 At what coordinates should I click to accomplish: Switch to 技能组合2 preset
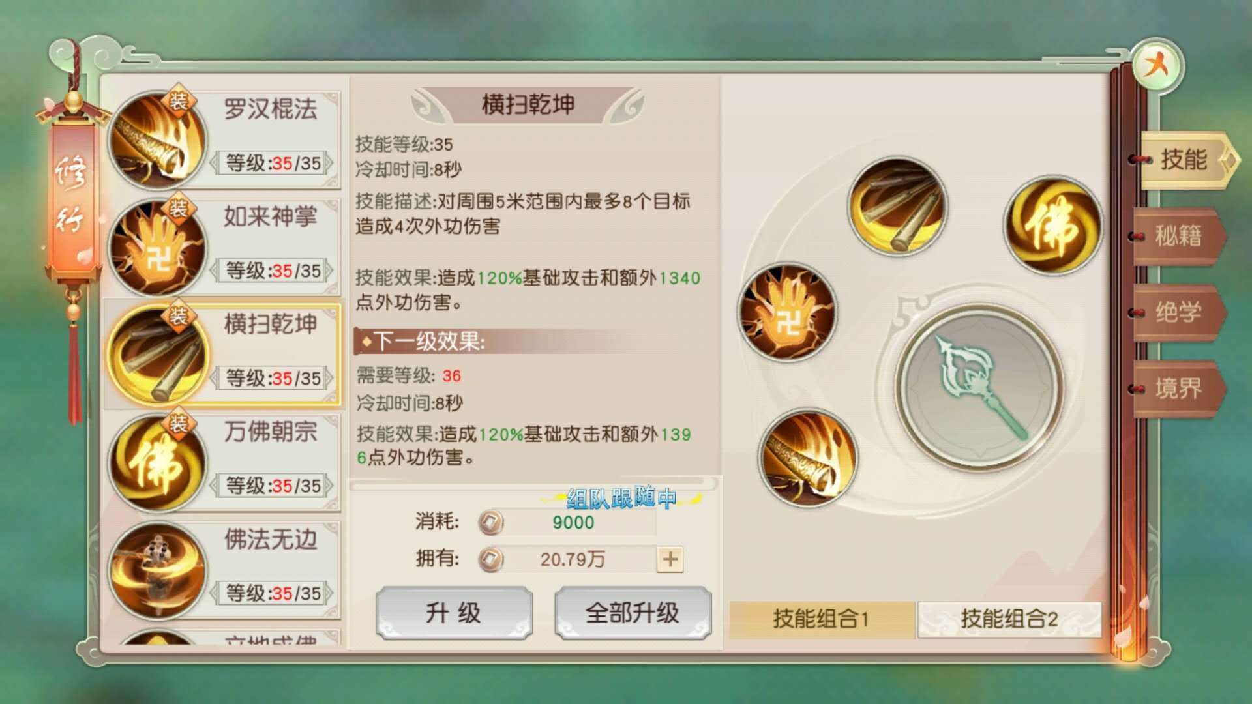(x=1009, y=619)
